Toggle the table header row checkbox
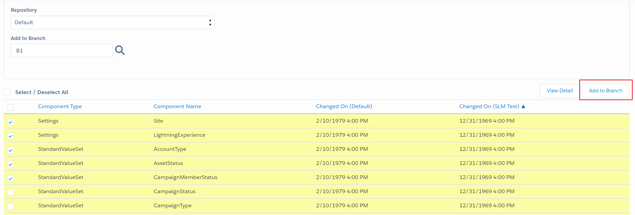Screen dimensions: 635x215 (x=10, y=107)
